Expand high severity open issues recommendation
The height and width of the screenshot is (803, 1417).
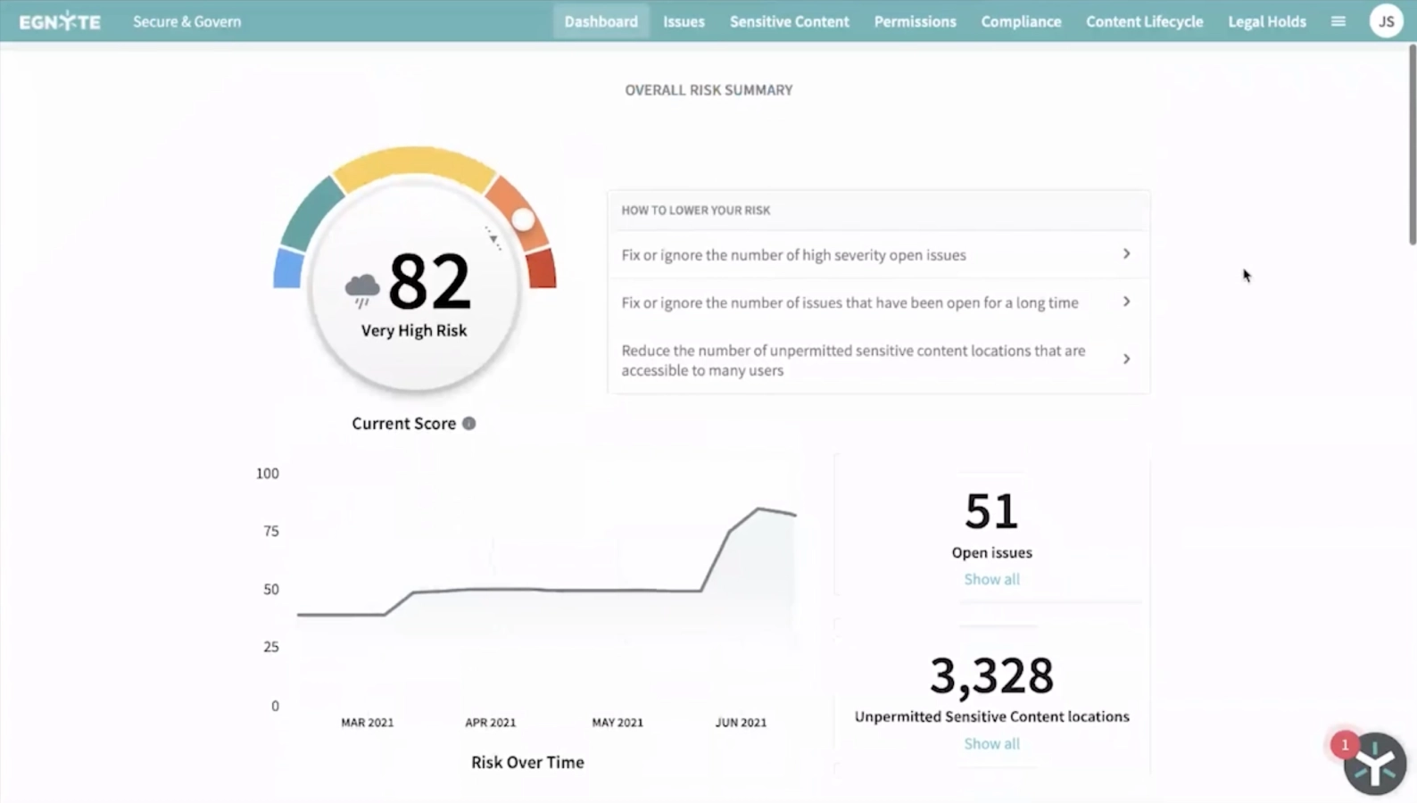pyautogui.click(x=1126, y=254)
